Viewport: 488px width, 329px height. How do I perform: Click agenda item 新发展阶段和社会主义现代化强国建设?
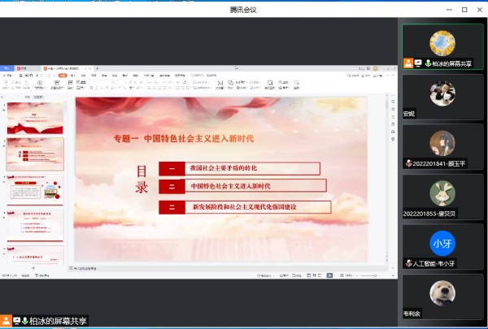(245, 207)
